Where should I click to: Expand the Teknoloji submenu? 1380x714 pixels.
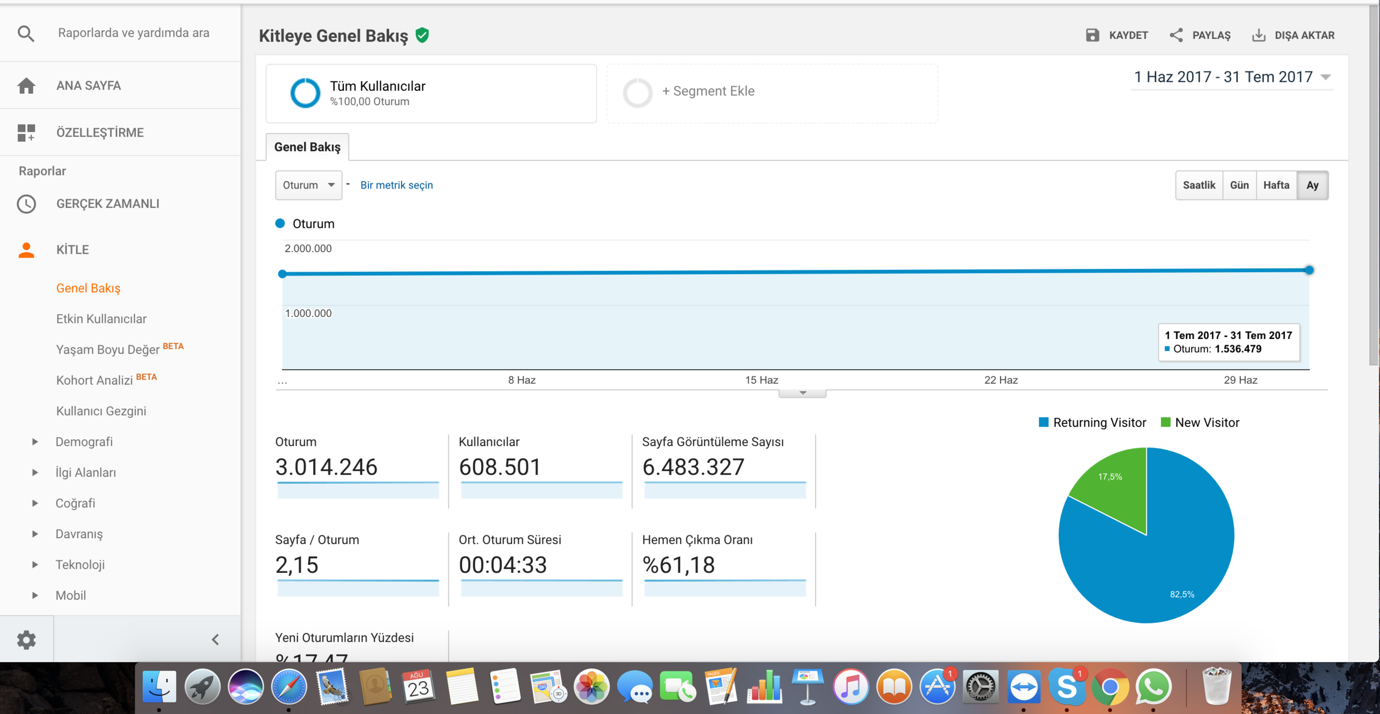(x=35, y=565)
